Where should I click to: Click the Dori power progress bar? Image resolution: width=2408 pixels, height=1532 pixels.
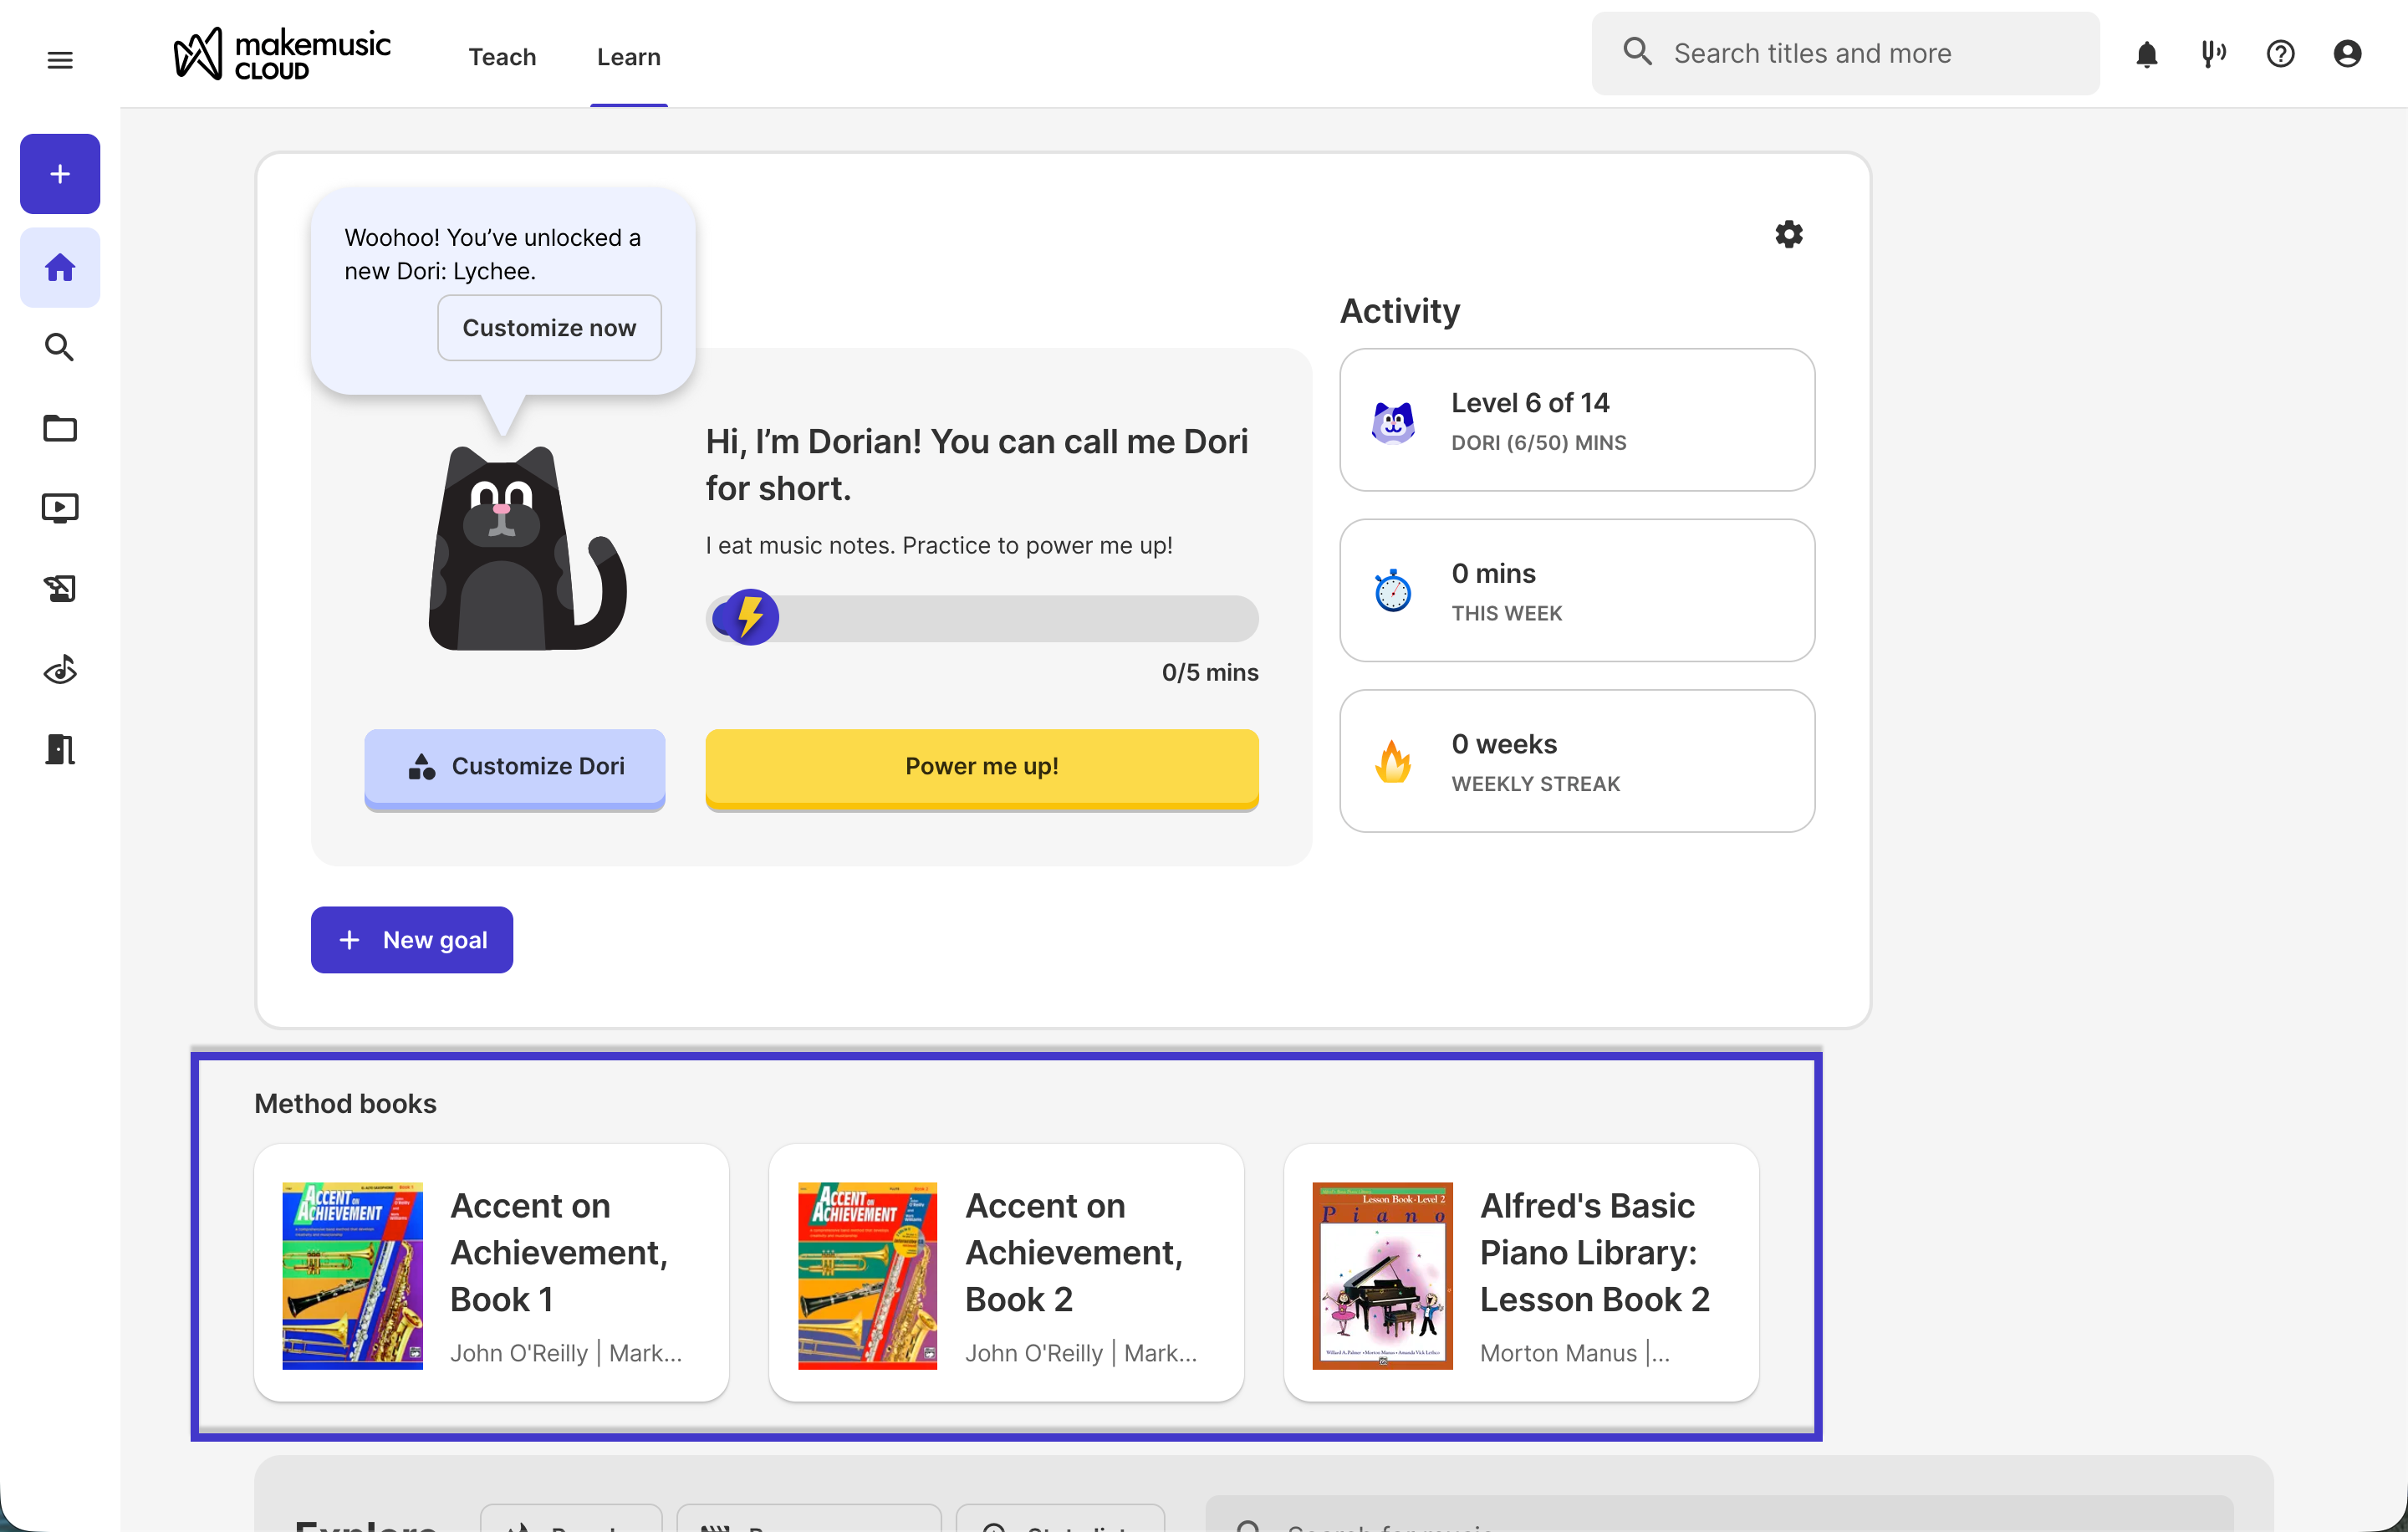(x=982, y=619)
